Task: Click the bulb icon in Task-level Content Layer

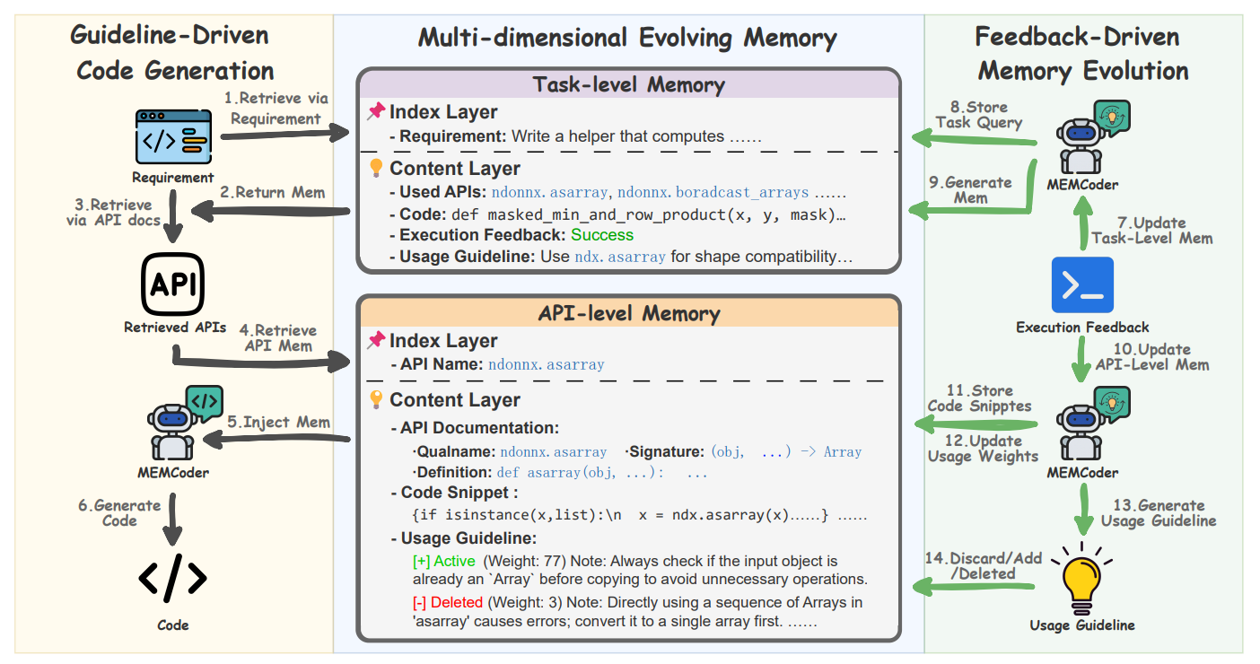Action: (376, 168)
